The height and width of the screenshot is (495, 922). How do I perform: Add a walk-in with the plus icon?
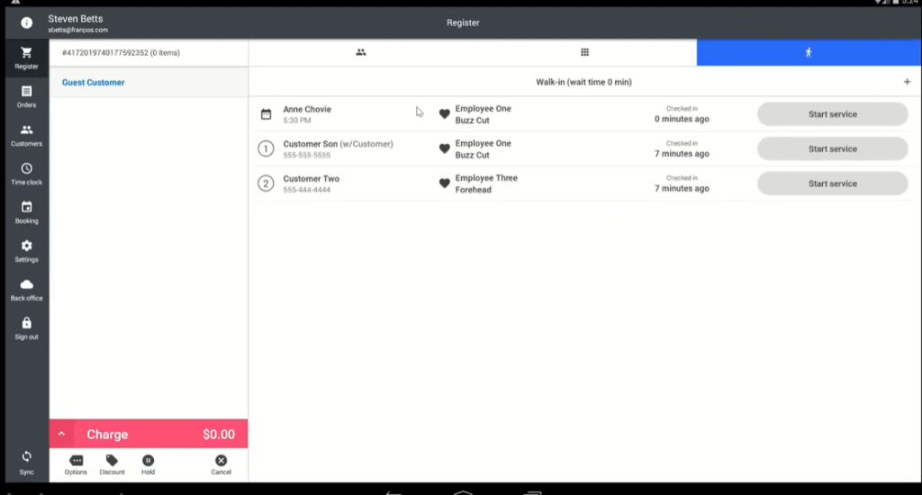(x=907, y=82)
